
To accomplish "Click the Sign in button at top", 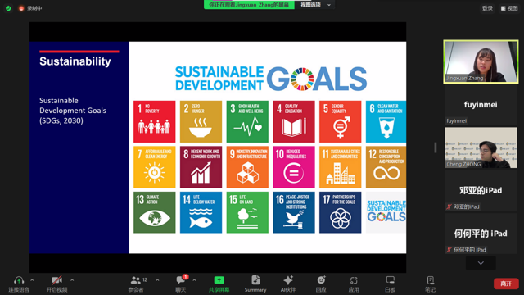I will click(487, 8).
